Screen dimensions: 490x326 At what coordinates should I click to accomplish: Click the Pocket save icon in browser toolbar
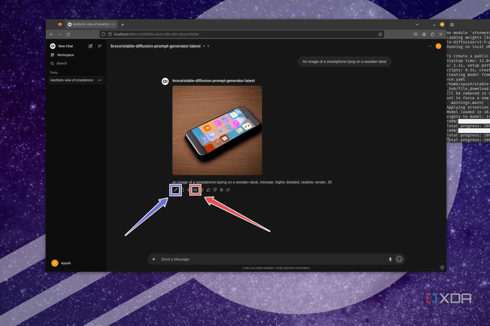pos(415,34)
